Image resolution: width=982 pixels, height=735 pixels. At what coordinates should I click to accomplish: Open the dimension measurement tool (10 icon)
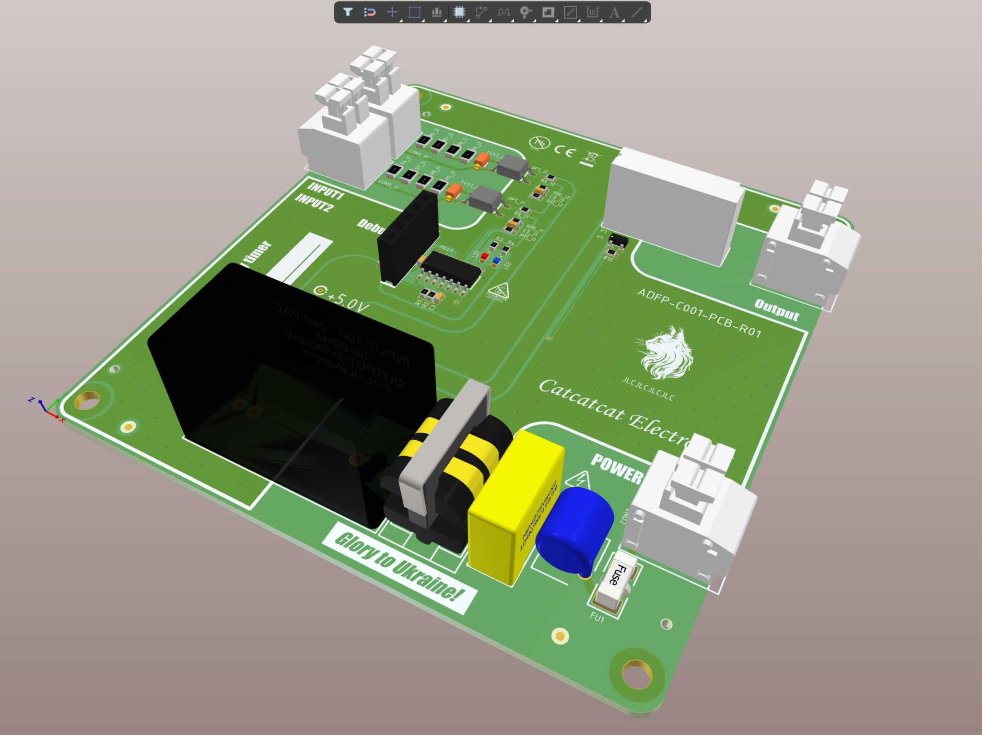[x=592, y=13]
